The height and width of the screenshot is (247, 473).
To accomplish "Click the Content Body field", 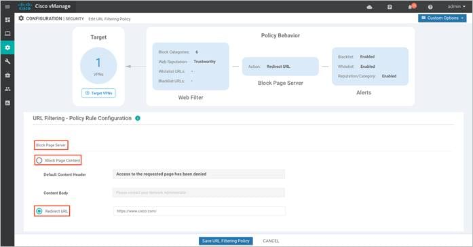I will (199, 193).
